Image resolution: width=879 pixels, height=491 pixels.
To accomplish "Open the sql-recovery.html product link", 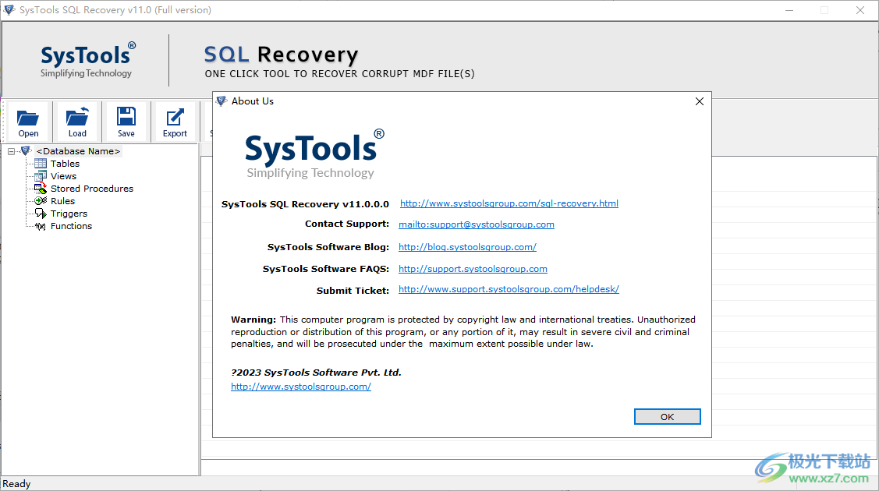I will tap(509, 203).
